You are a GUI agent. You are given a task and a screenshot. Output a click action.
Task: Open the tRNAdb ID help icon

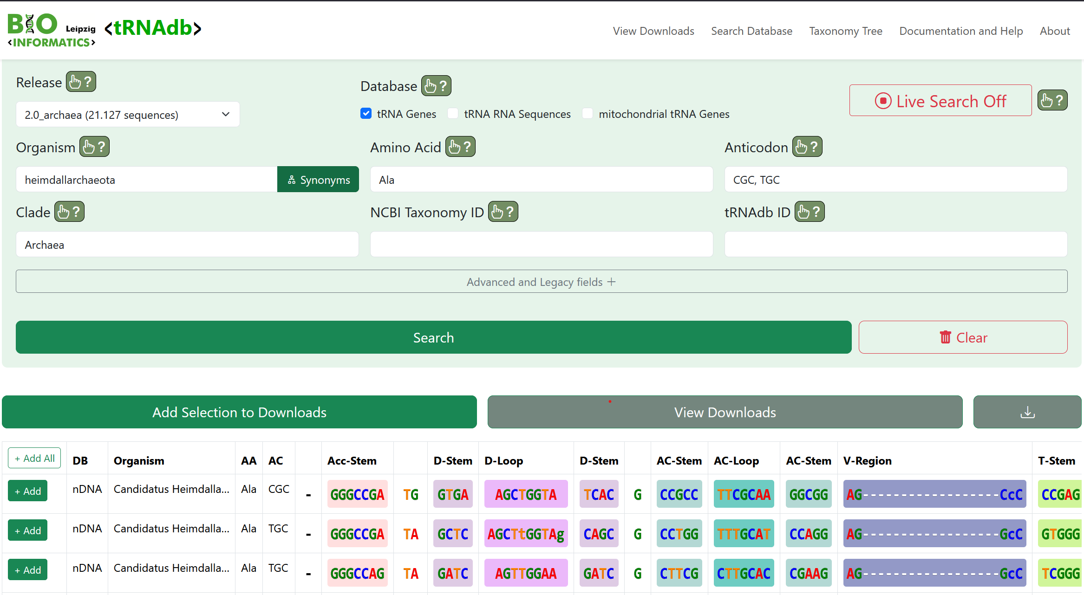click(810, 212)
